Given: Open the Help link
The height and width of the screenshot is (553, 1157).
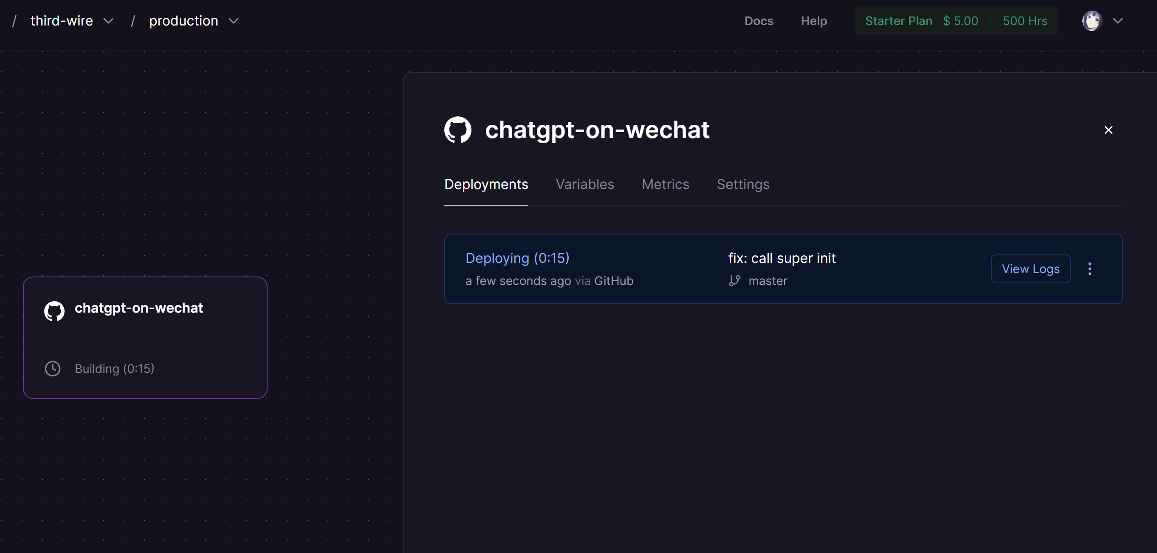Looking at the screenshot, I should [814, 21].
